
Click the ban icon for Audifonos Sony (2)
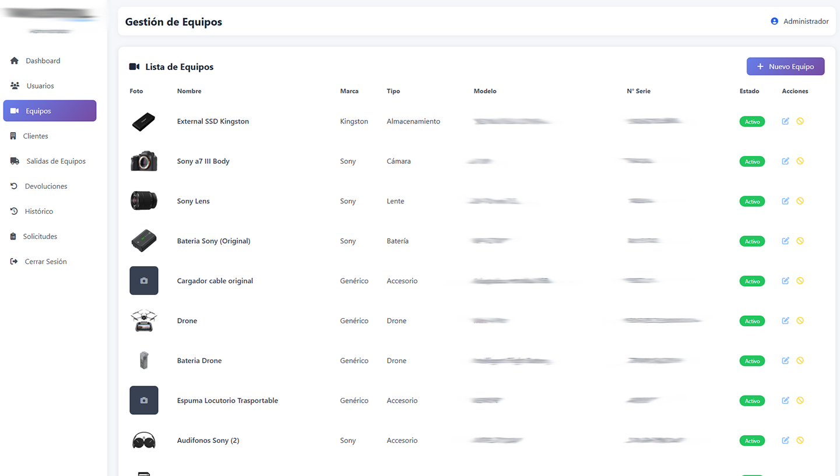tap(801, 440)
